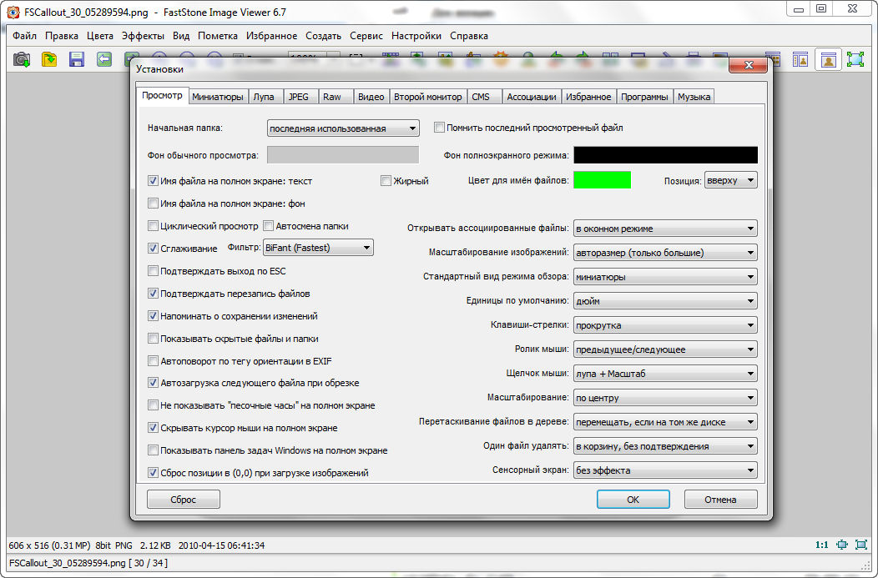Click the blue floppy disk save icon
Image resolution: width=878 pixels, height=578 pixels.
[77, 59]
